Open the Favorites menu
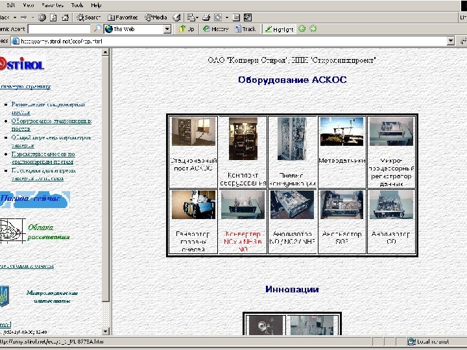Image resolution: width=467 pixels, height=350 pixels. pos(53,5)
